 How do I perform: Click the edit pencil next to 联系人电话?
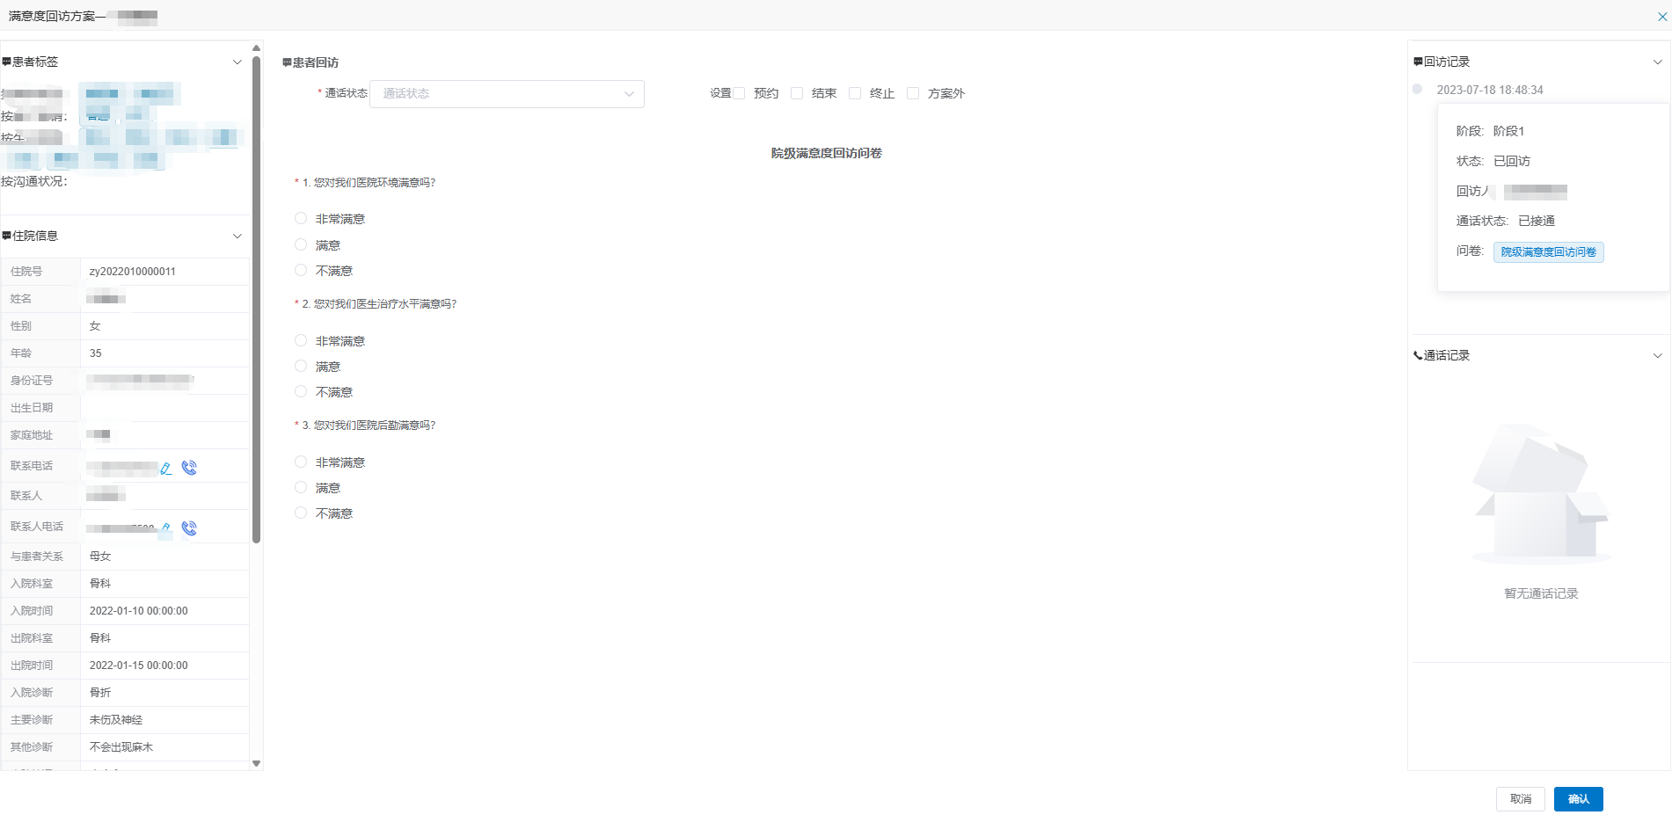click(165, 528)
